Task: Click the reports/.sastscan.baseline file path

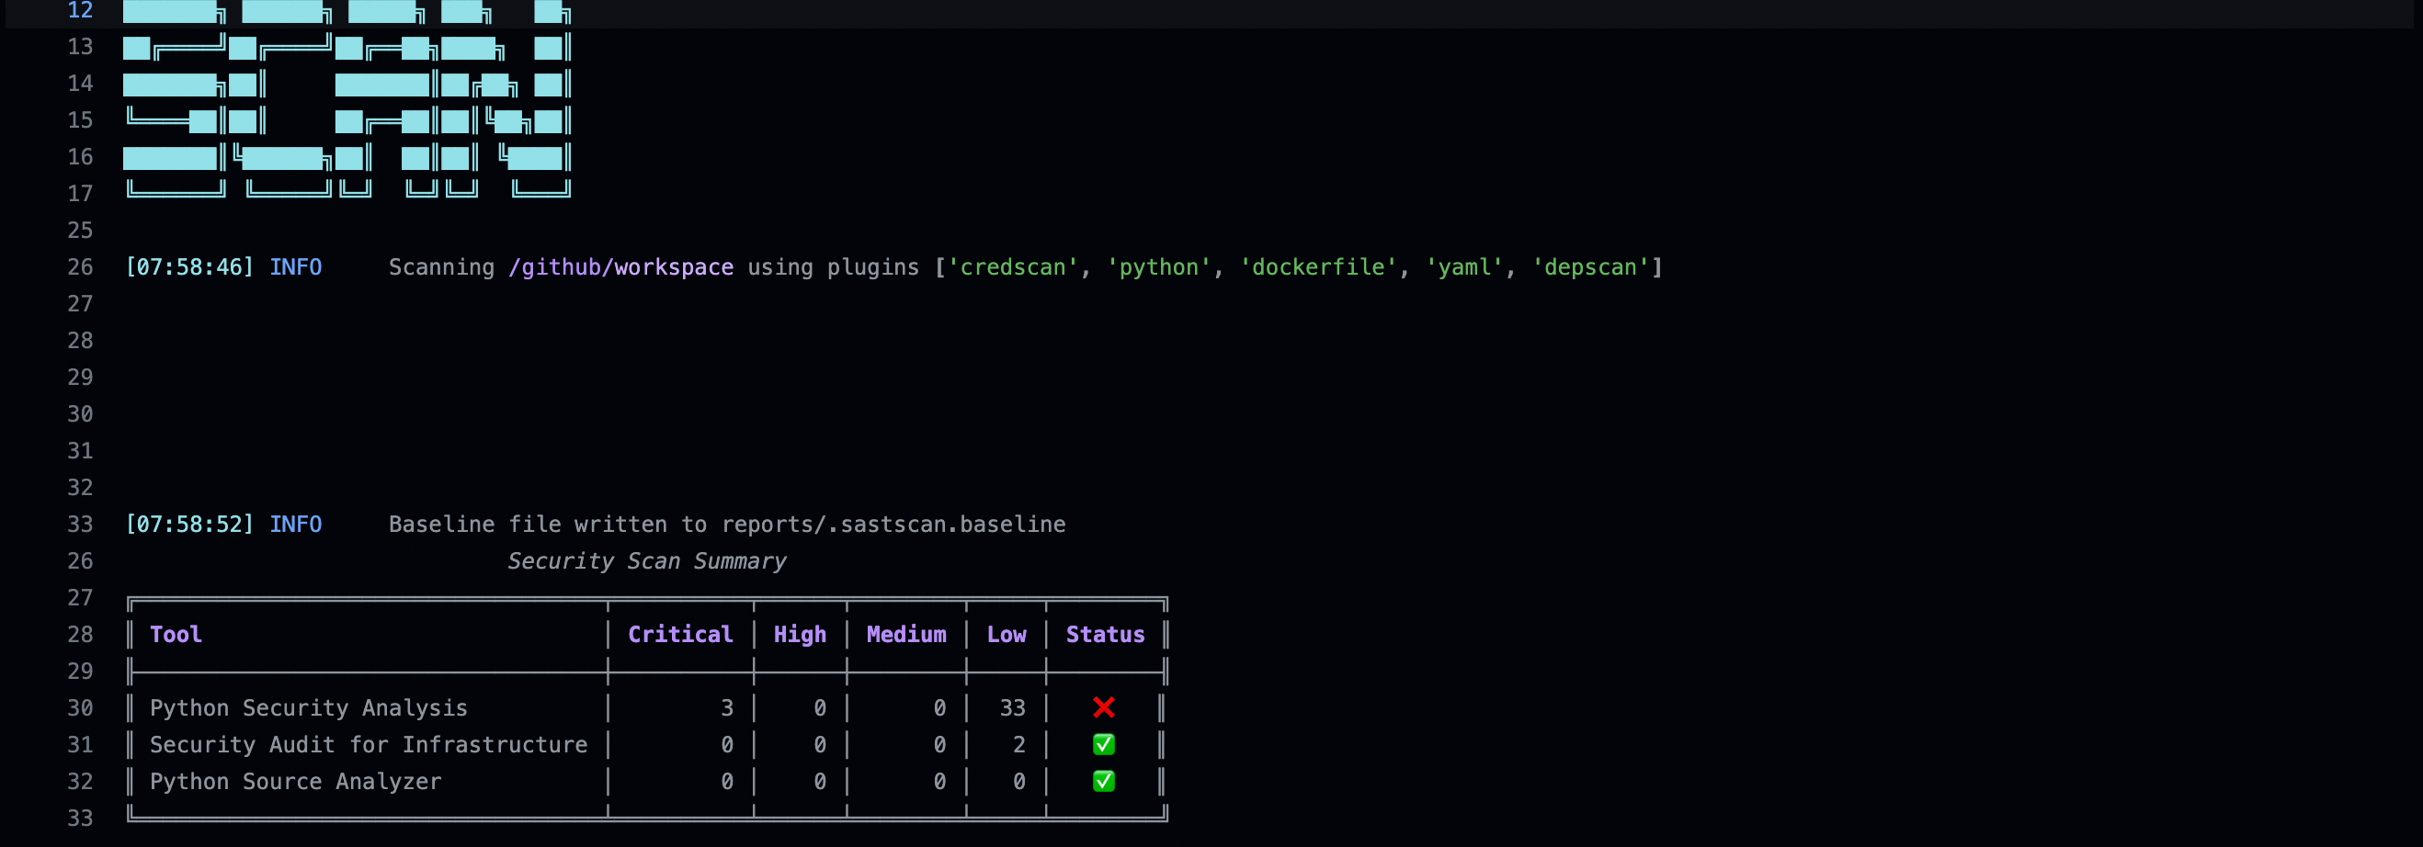Action: 893,524
